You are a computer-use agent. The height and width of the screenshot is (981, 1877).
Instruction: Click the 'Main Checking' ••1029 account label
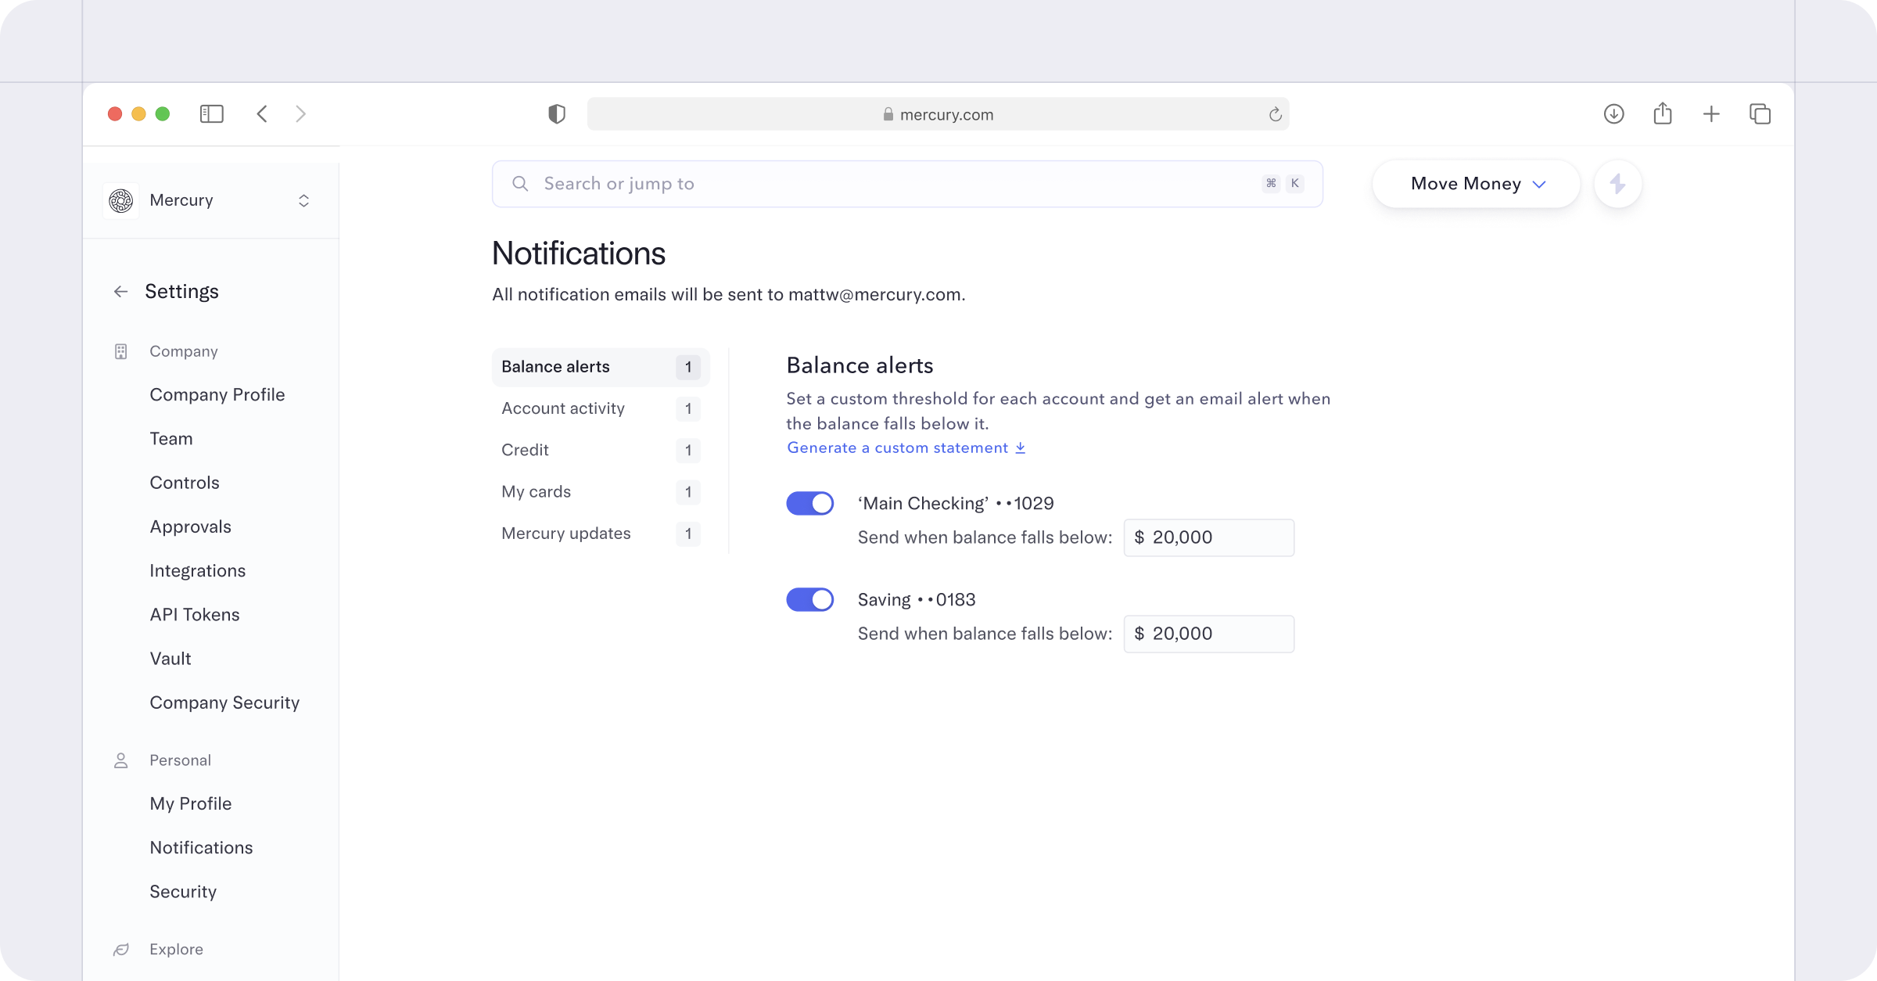956,503
